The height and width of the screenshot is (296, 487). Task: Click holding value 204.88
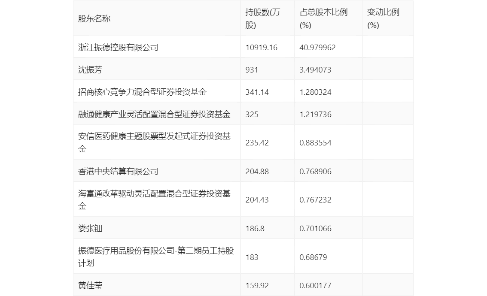257,172
